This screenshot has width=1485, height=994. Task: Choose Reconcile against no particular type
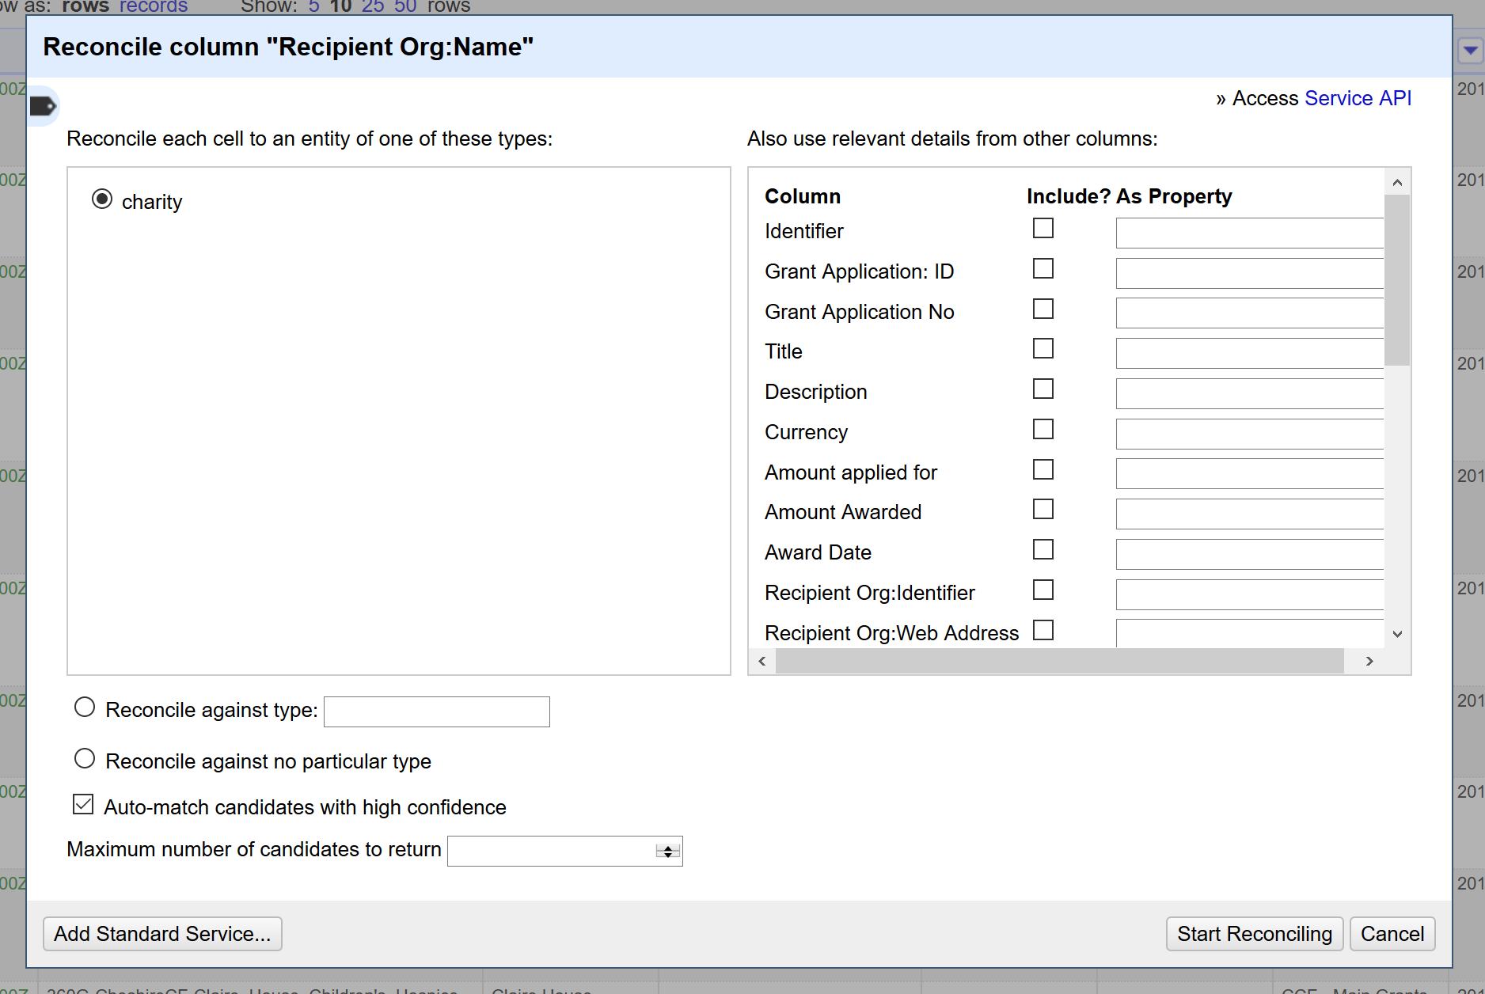click(x=85, y=759)
